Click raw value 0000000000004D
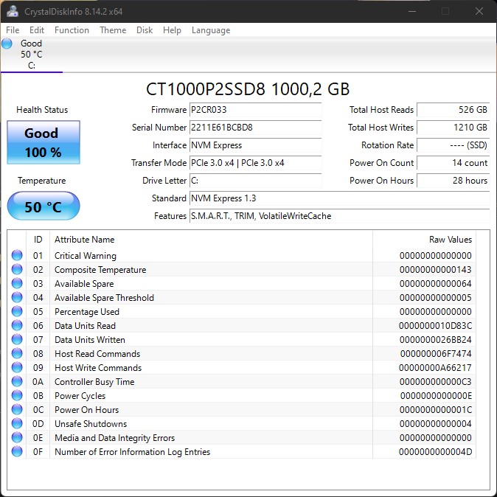Viewport: 497px width, 497px height. (435, 452)
